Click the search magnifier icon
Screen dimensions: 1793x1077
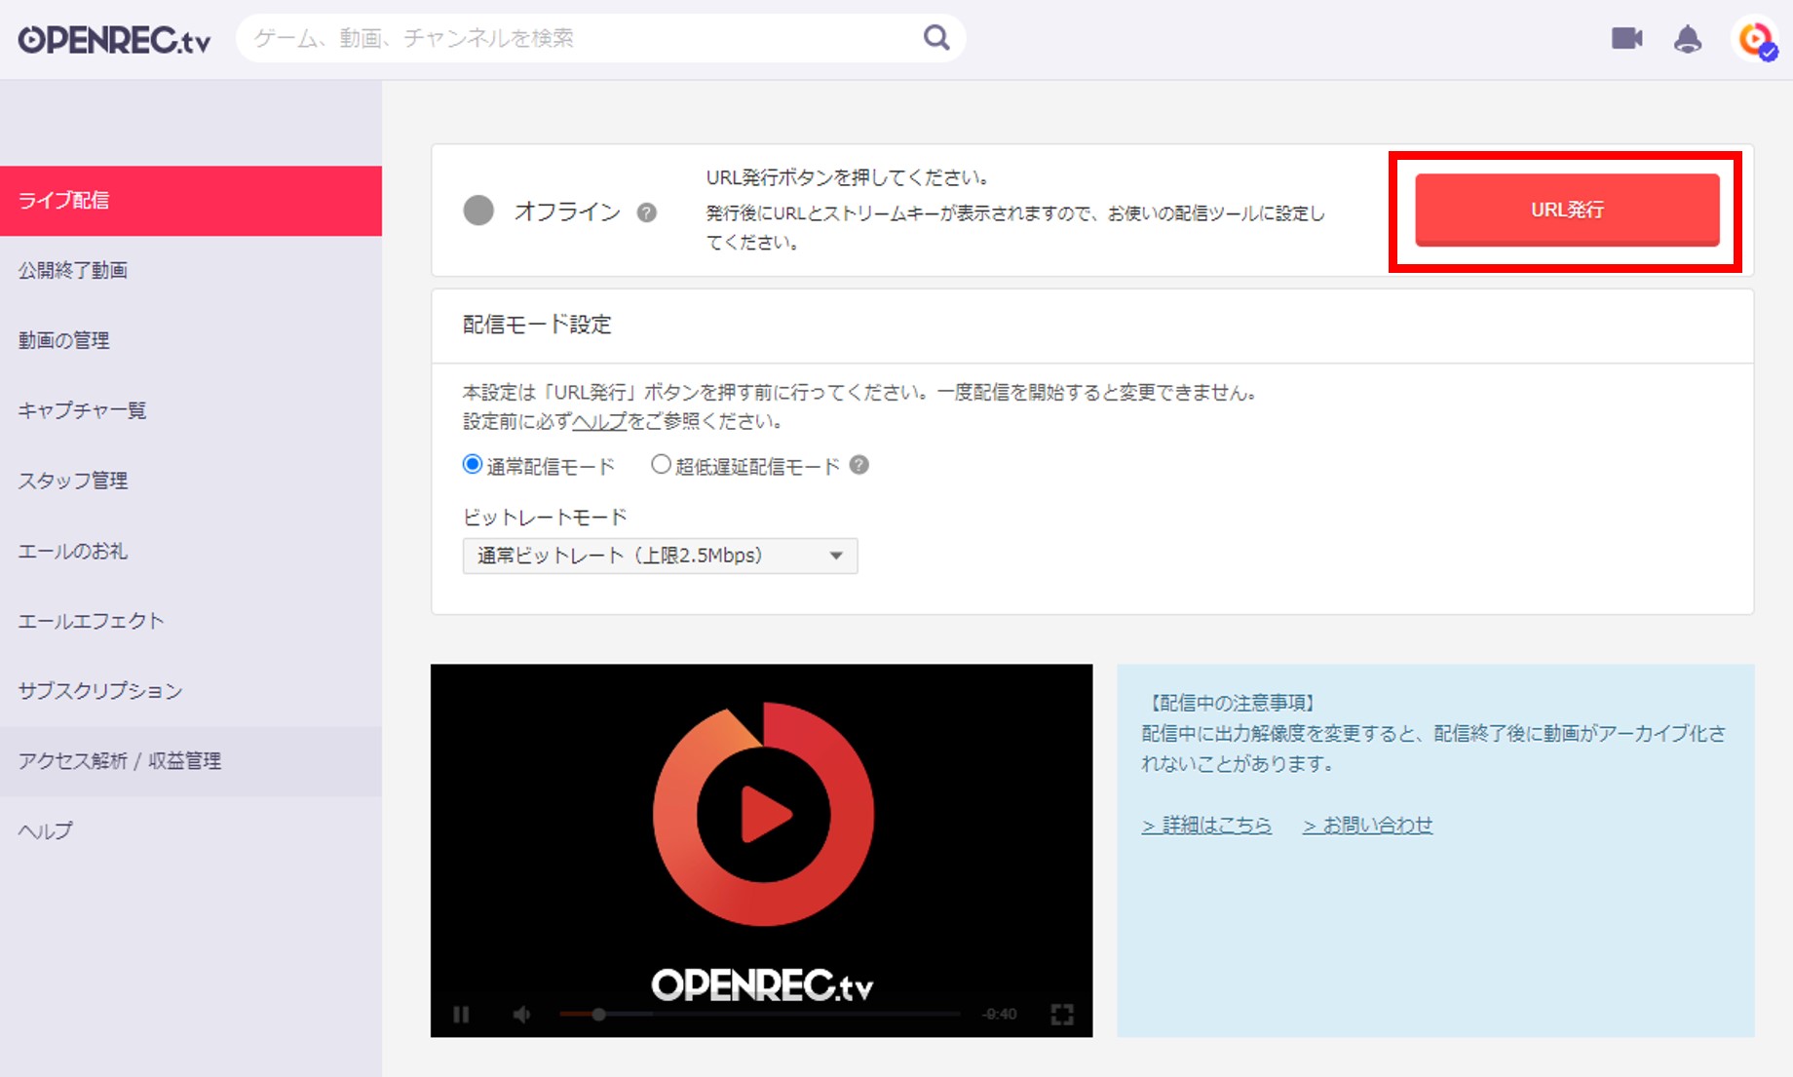coord(936,38)
